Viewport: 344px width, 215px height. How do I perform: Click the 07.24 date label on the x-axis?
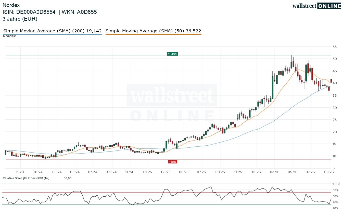click(93, 172)
